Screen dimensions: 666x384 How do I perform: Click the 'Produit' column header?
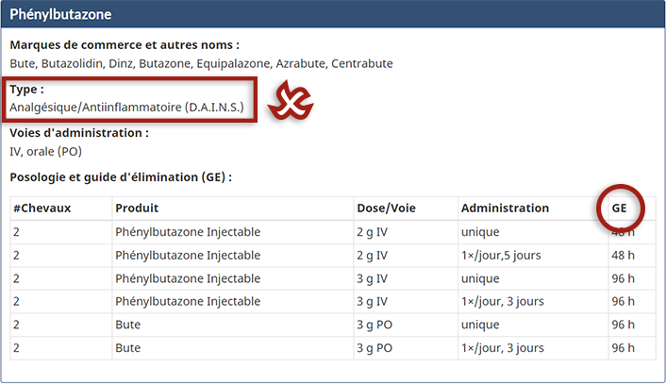(x=137, y=209)
